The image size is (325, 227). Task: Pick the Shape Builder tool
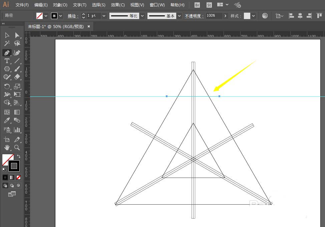(7, 102)
